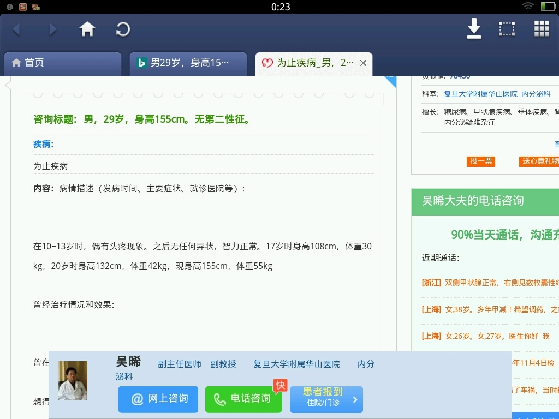Click the 投一票 button

point(480,161)
